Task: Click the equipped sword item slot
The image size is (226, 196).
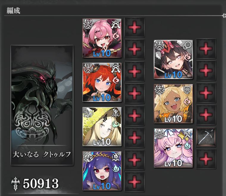Action: point(206,137)
